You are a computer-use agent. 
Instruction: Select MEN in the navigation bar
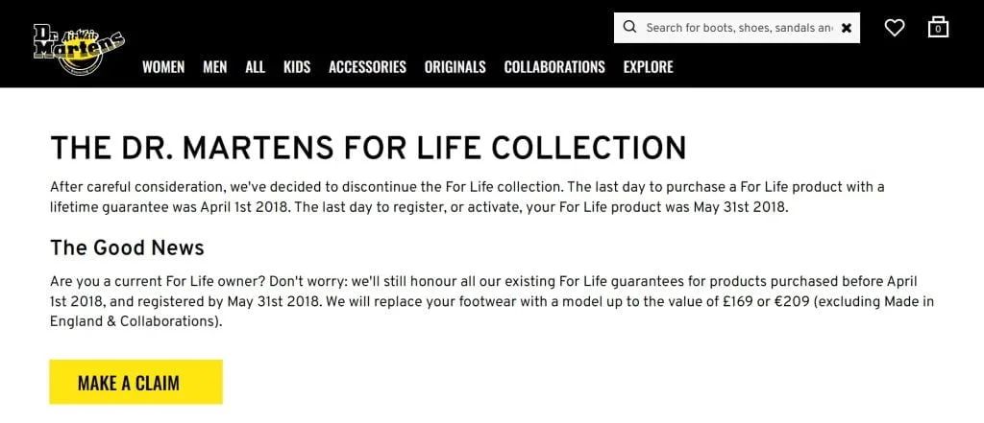[x=215, y=67]
